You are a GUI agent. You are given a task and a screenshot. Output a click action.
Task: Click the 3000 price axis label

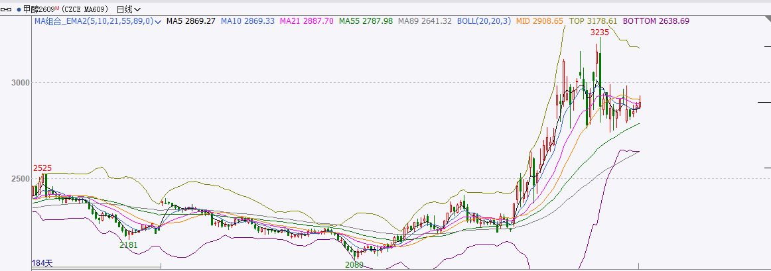(x=19, y=83)
